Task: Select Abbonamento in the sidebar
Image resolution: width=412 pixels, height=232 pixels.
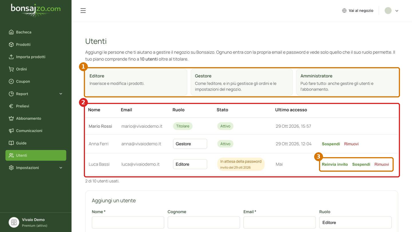Action: pos(36,118)
